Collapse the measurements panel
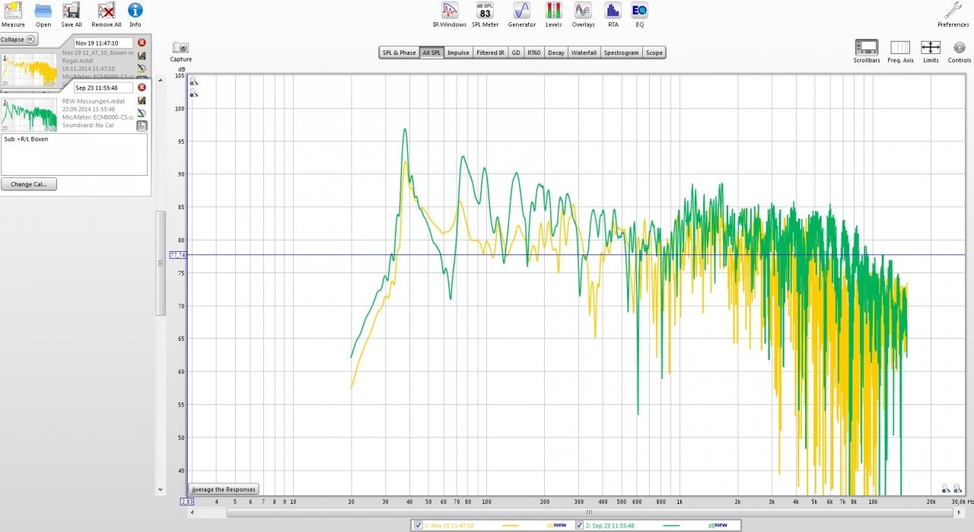Screen dimensions: 974x532 point(19,40)
